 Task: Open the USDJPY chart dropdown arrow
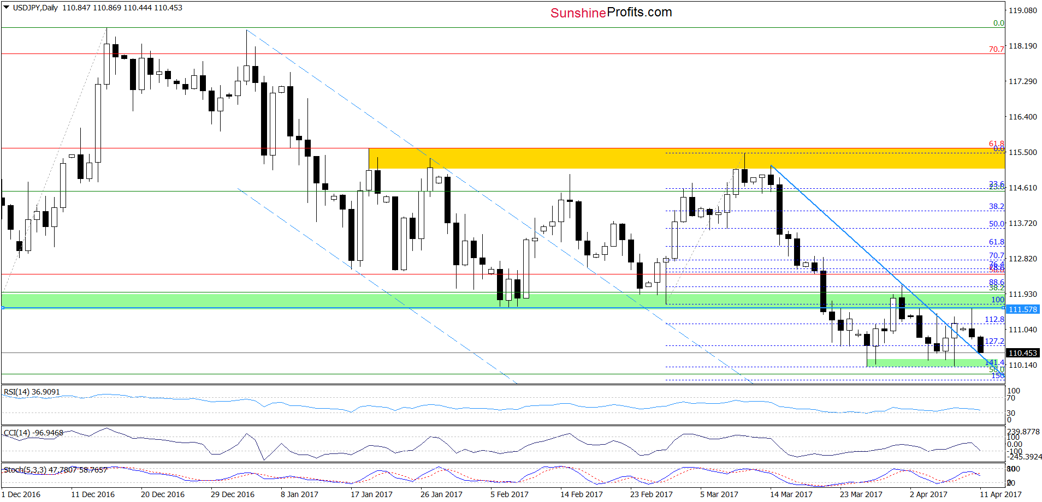[7, 8]
